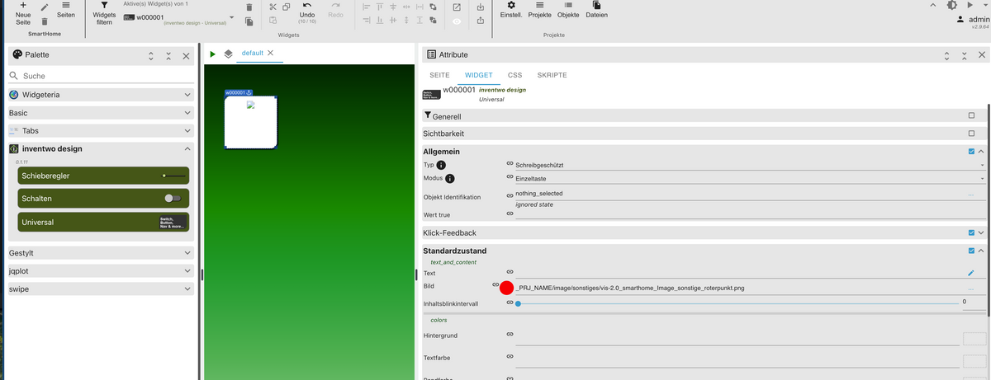Screen dimensions: 991x380
Task: Open the admin user menu
Action: pos(973,18)
